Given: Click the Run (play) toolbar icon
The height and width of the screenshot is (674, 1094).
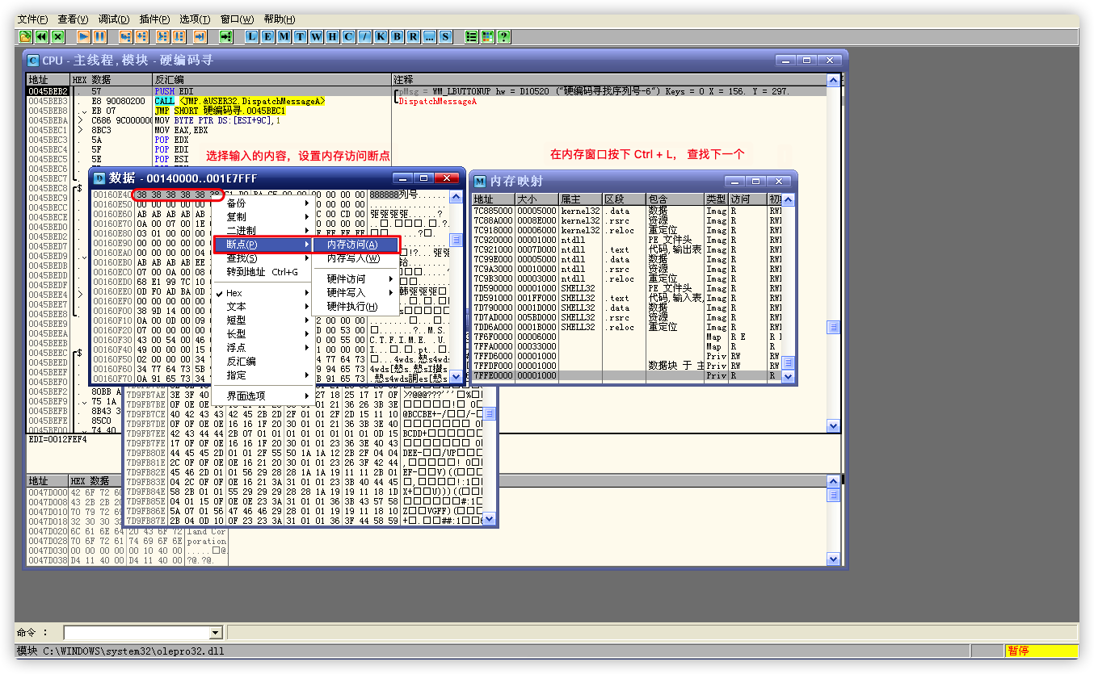Looking at the screenshot, I should point(83,36).
